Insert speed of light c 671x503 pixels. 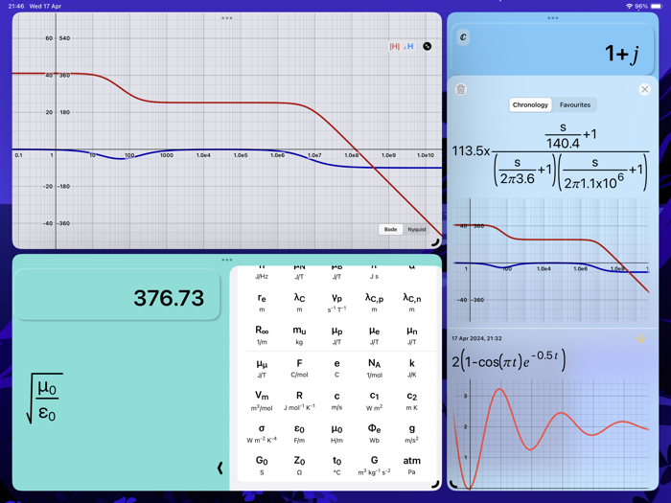[x=336, y=400]
